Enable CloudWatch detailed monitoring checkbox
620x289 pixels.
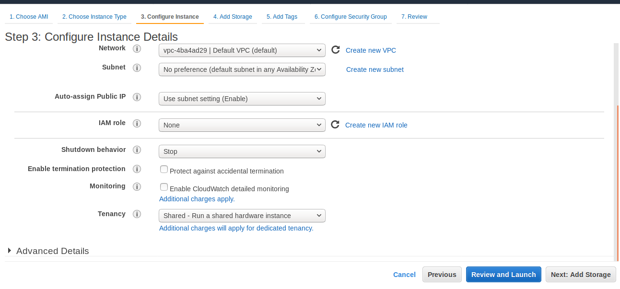coord(164,187)
